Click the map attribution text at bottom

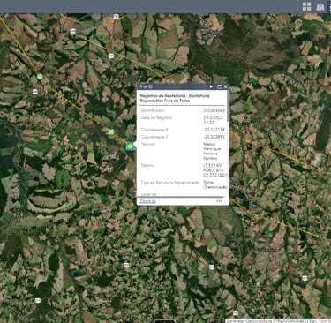pos(278,321)
